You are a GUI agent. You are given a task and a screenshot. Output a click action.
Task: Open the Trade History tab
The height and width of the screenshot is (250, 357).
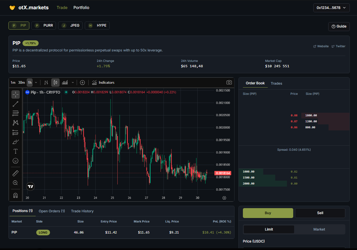pos(82,211)
